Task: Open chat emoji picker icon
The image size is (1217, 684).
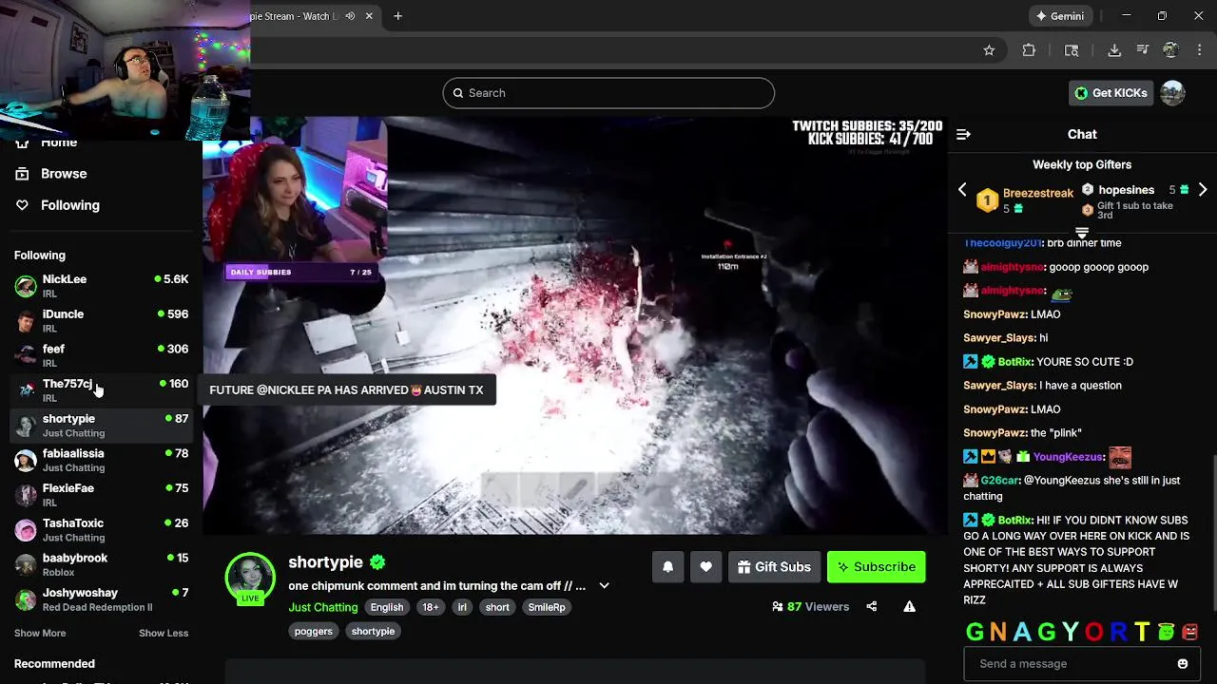Action: 1183,664
